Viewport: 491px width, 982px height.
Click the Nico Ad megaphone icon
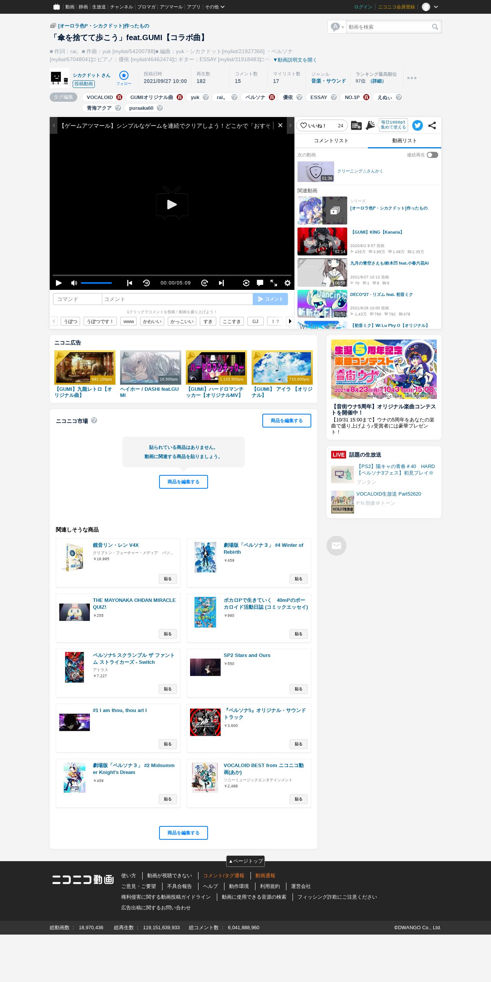click(x=370, y=125)
